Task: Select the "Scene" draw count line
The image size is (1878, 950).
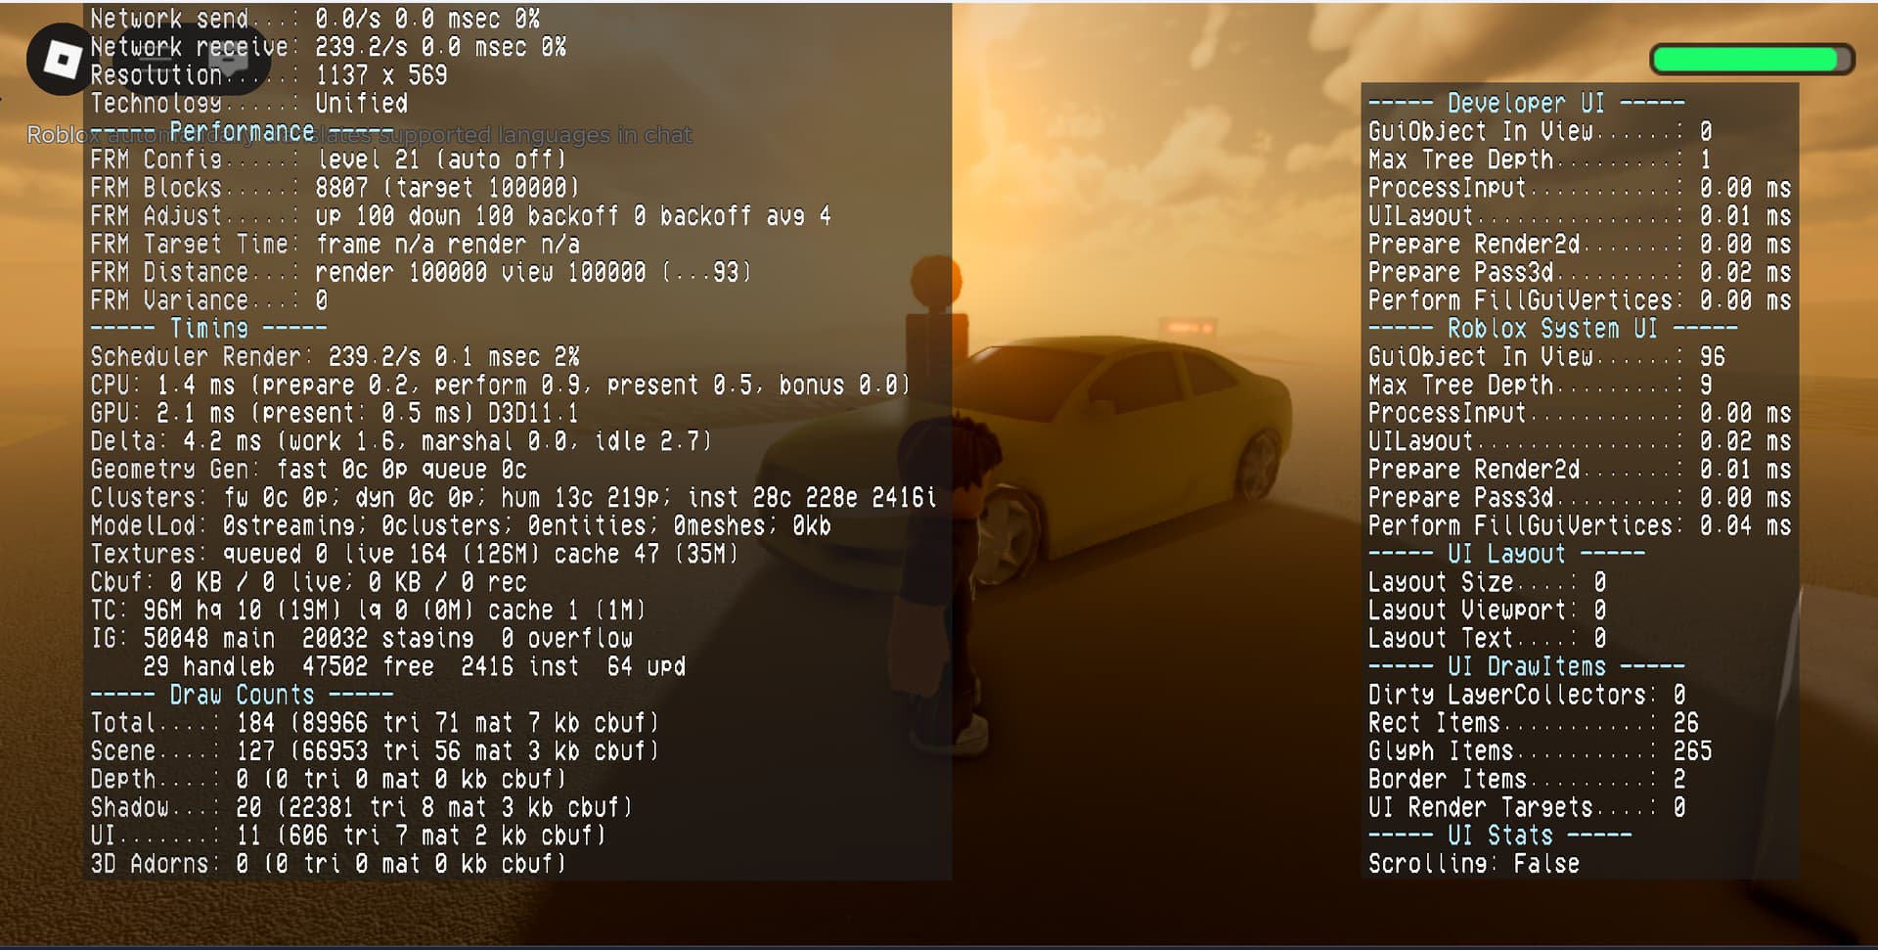Action: (x=375, y=752)
